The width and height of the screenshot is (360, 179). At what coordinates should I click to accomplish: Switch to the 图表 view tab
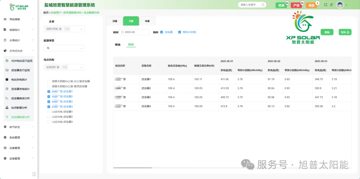coord(118,45)
